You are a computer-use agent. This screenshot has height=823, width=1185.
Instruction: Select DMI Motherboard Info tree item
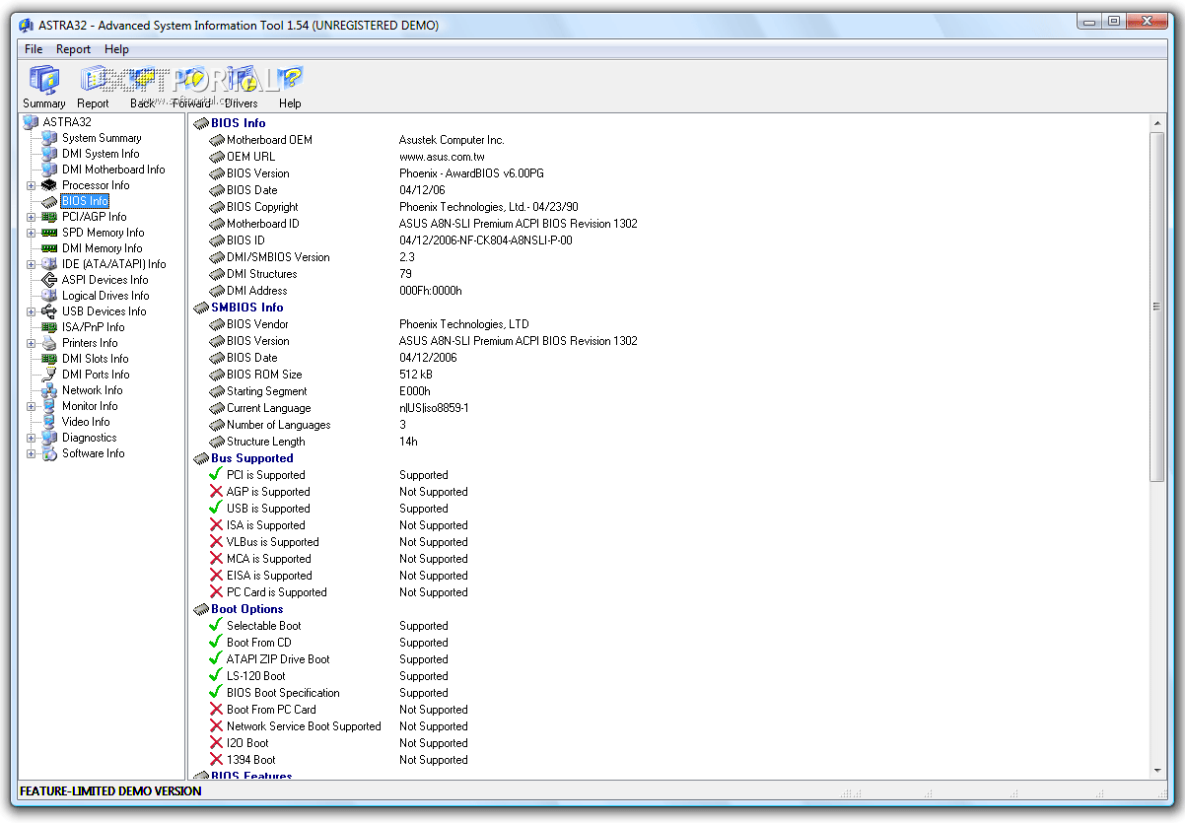[113, 170]
